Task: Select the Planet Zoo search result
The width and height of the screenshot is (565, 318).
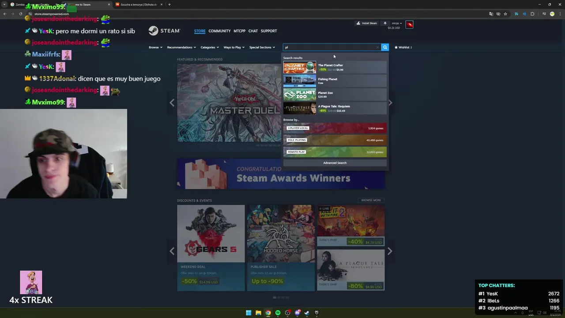Action: pos(335,95)
